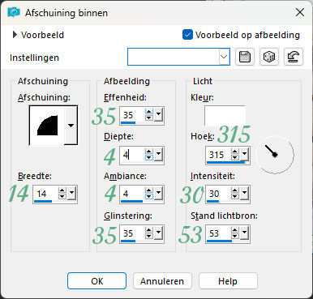Click the Kleur light color swatch

[225, 116]
